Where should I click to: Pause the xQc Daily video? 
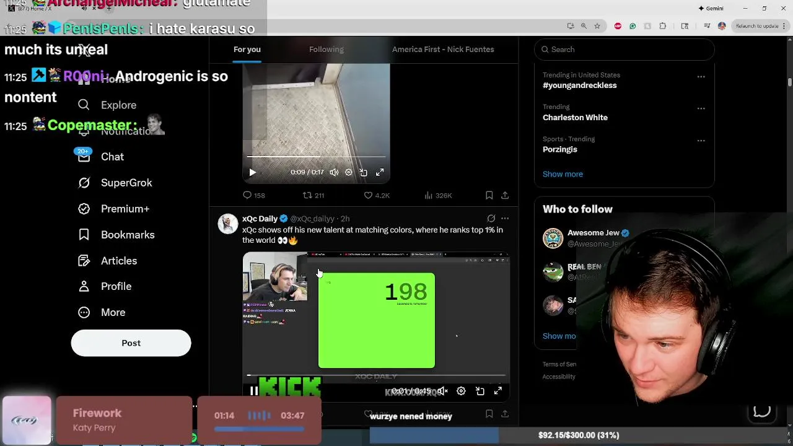coord(254,391)
